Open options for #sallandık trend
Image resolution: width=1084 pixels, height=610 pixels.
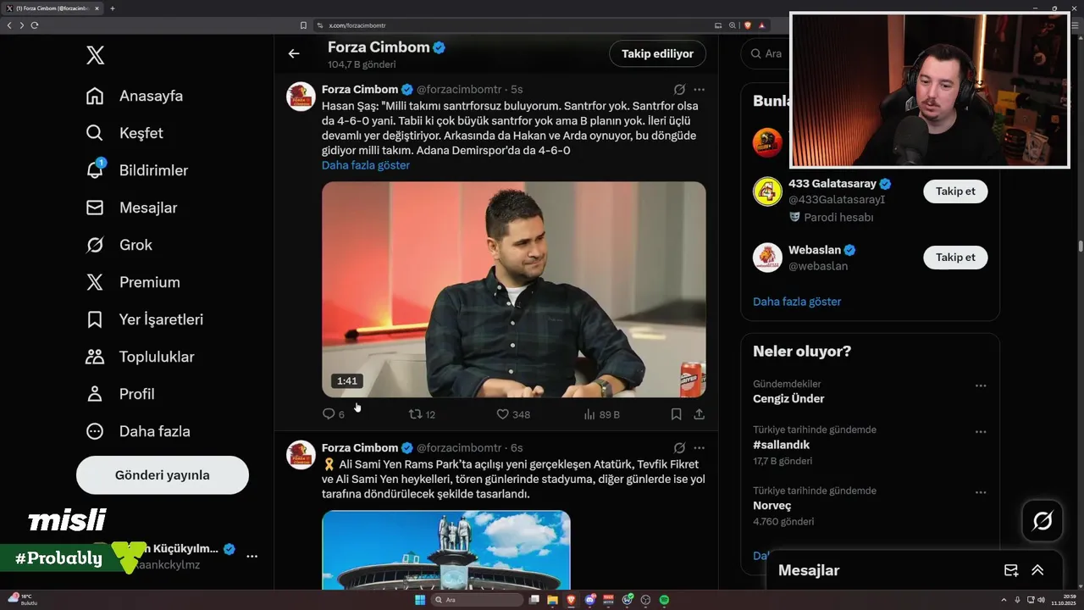pyautogui.click(x=981, y=431)
